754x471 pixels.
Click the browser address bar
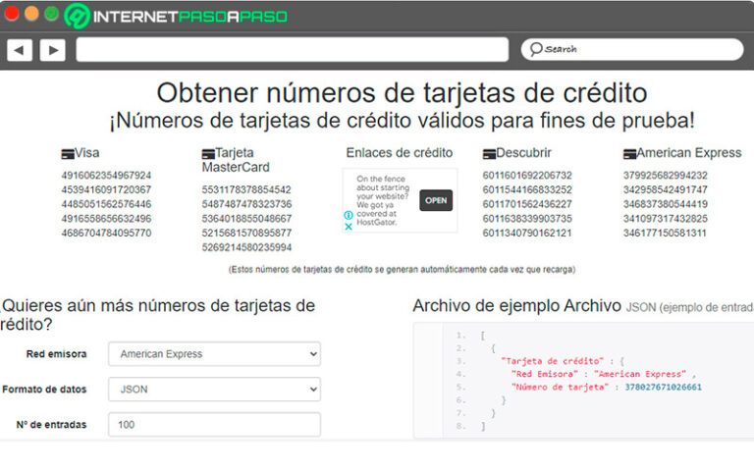tap(292, 49)
